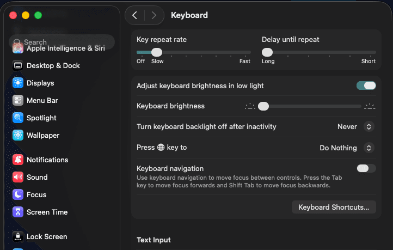This screenshot has width=393, height=250.
Task: Open the Desktop & Dock icon in sidebar
Action: pos(18,66)
